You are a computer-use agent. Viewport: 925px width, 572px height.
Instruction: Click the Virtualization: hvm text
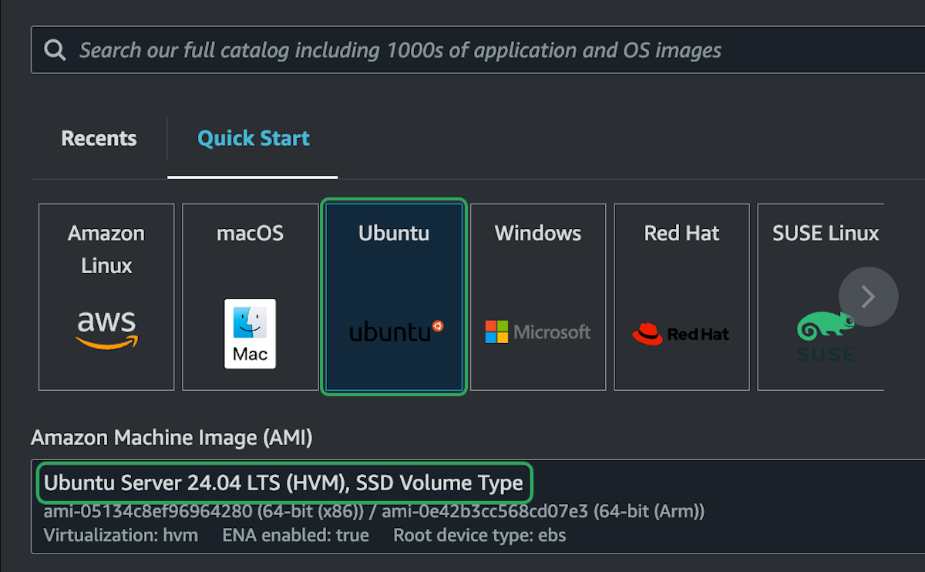(x=121, y=535)
